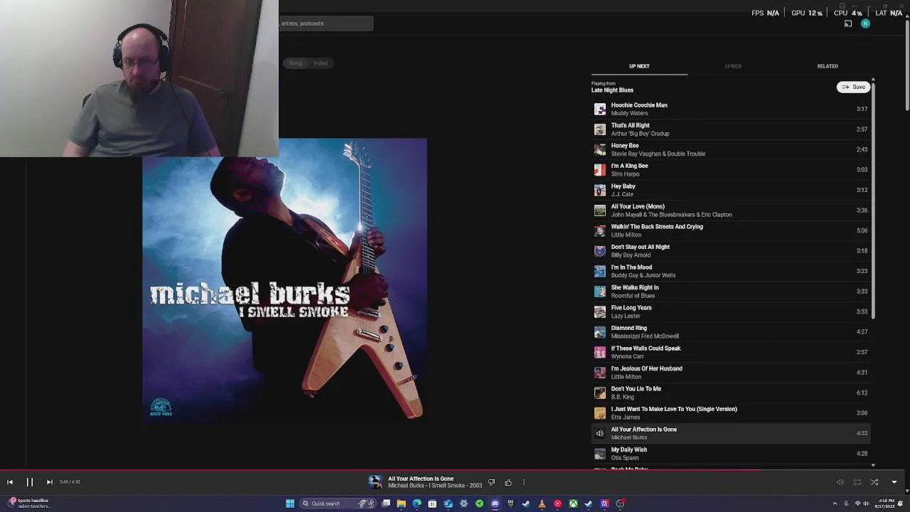Screen dimensions: 910x512
Task: Play Walkin' The Back Streets And Crying
Action: pyautogui.click(x=730, y=230)
